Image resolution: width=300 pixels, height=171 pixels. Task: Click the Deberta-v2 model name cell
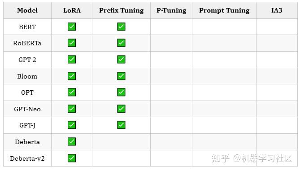tap(27, 158)
